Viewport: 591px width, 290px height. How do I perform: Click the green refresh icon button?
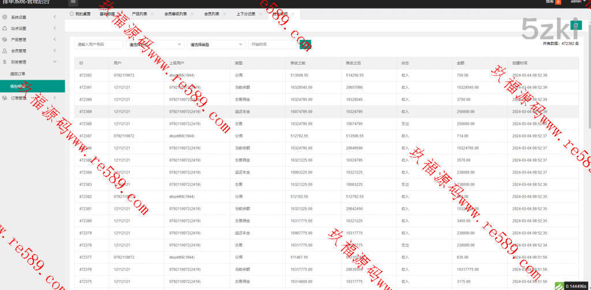tap(575, 25)
